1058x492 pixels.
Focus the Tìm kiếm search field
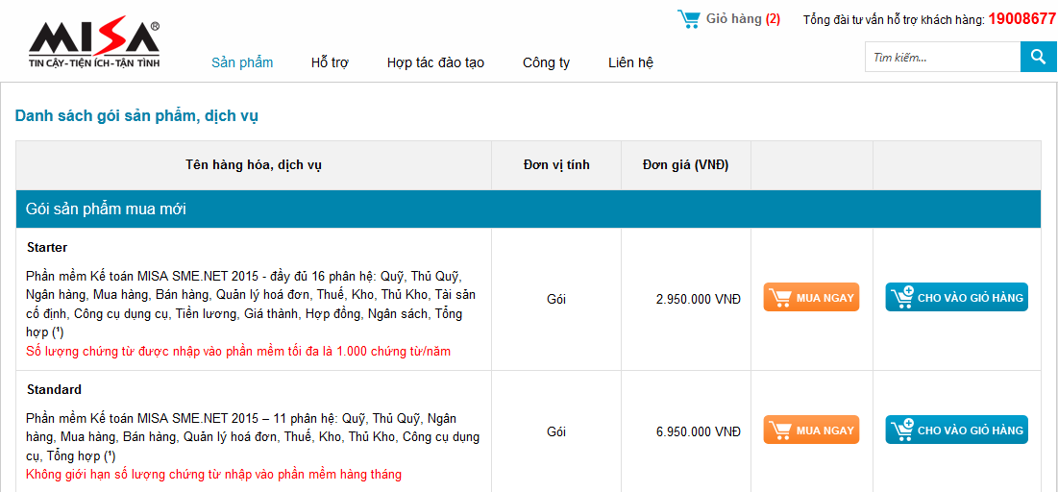pyautogui.click(x=942, y=58)
